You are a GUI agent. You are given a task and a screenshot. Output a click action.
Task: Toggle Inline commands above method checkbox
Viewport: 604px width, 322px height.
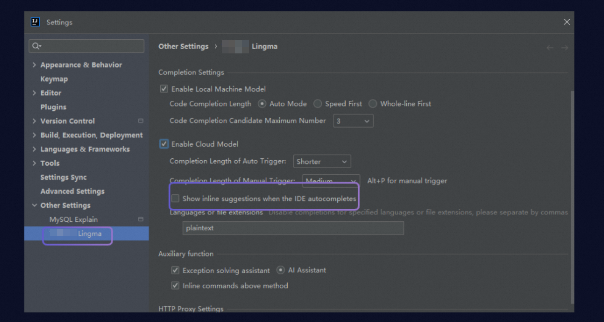(x=175, y=285)
